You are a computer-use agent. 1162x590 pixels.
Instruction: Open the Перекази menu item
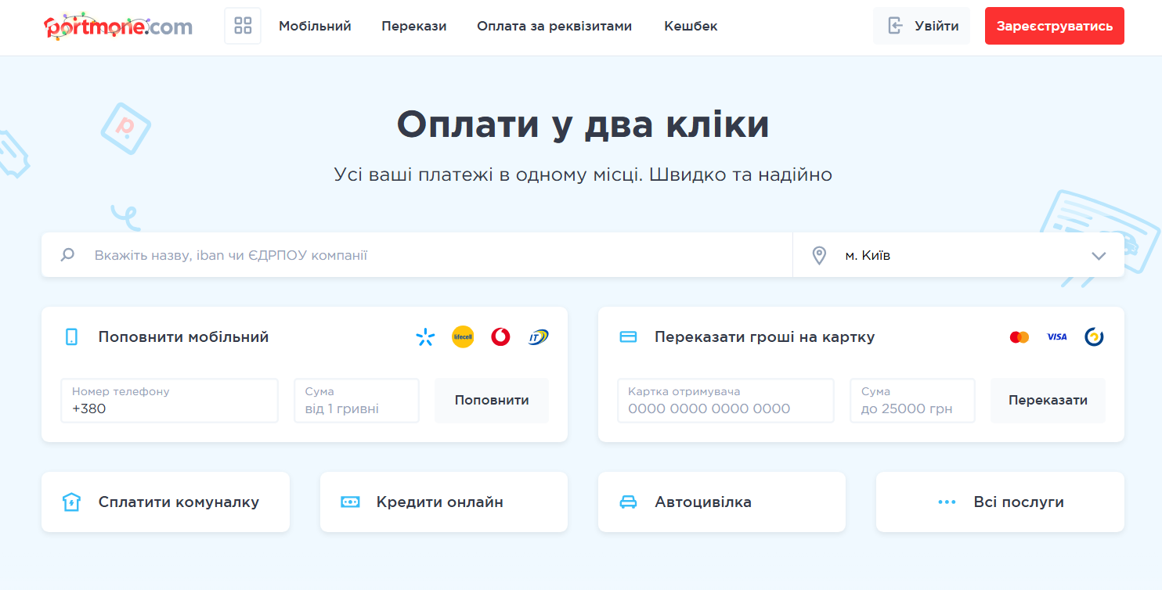(414, 26)
